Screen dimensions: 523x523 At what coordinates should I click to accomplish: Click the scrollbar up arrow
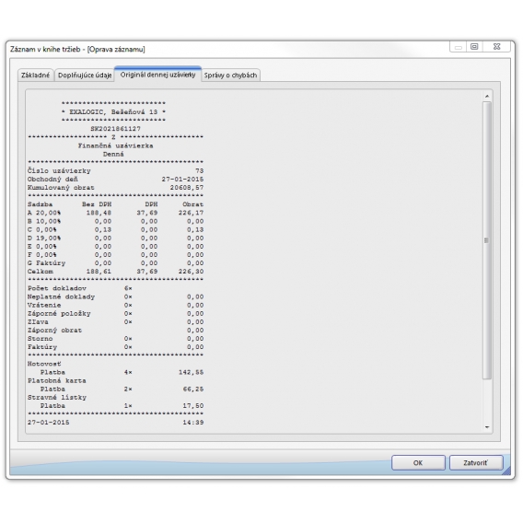[x=487, y=96]
